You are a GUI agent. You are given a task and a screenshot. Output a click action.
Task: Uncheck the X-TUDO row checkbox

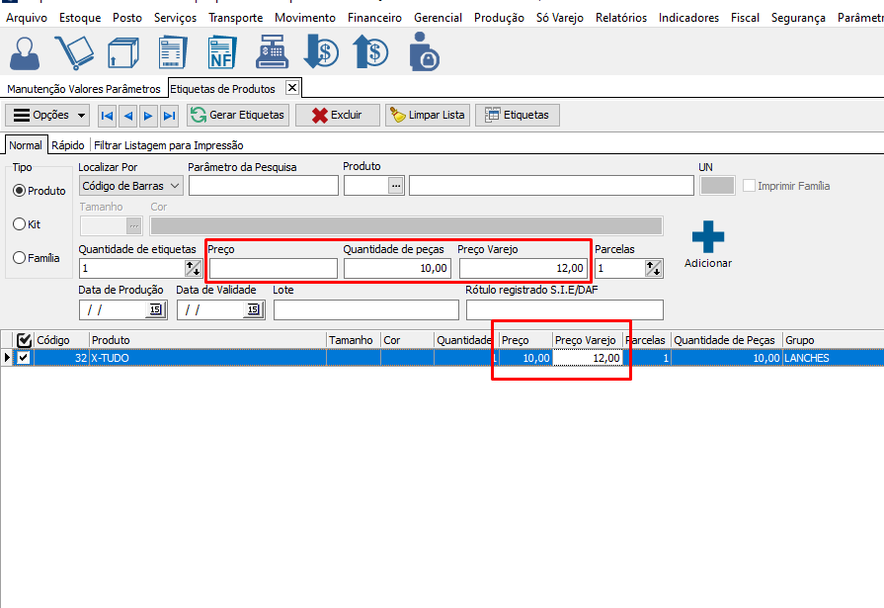pos(24,358)
